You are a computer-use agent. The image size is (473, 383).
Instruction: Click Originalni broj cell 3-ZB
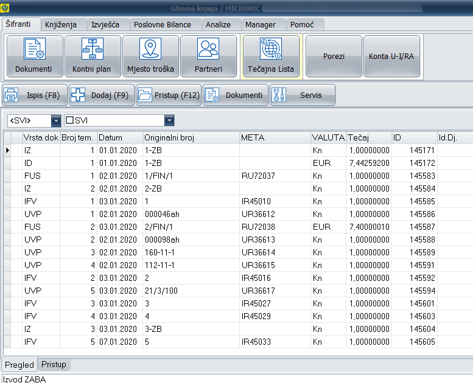[191, 329]
